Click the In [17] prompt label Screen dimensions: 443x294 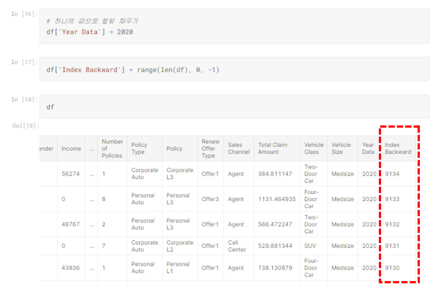[25, 62]
